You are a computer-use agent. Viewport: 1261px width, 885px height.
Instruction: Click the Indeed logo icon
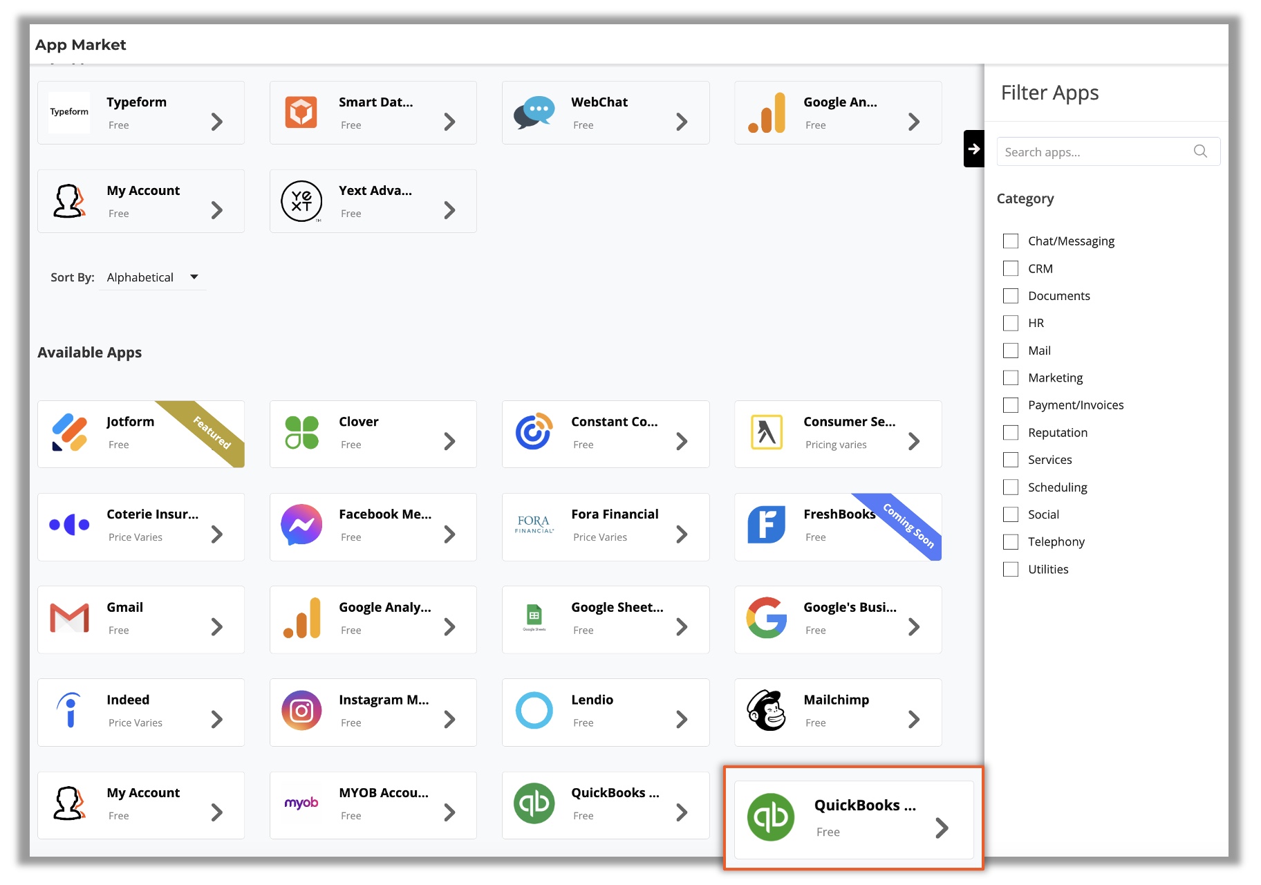(x=69, y=710)
